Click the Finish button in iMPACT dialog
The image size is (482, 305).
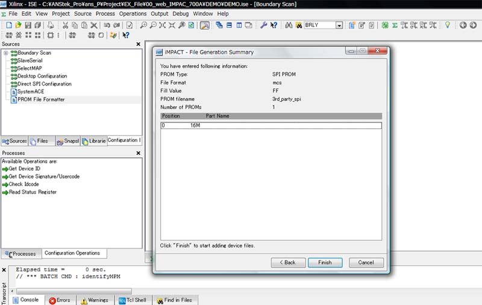[x=325, y=263]
